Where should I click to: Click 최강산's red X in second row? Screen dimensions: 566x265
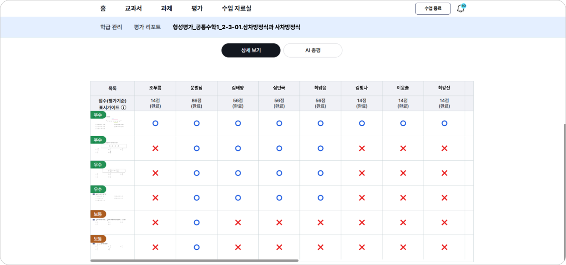tap(444, 148)
